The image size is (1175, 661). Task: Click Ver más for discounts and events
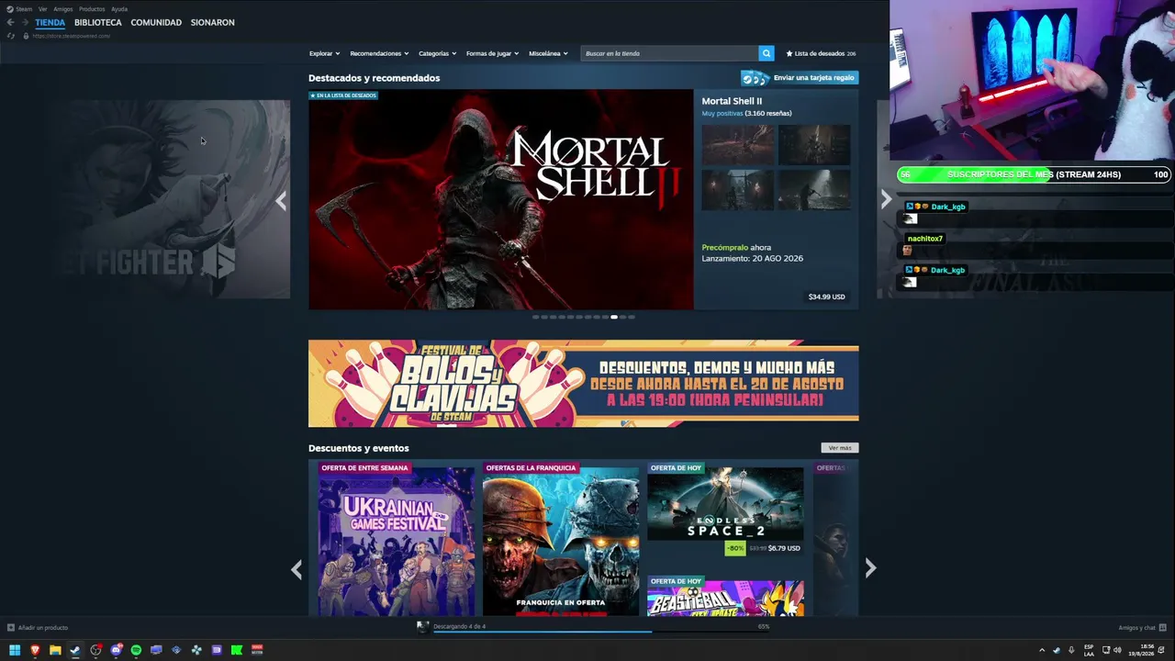[x=840, y=448]
